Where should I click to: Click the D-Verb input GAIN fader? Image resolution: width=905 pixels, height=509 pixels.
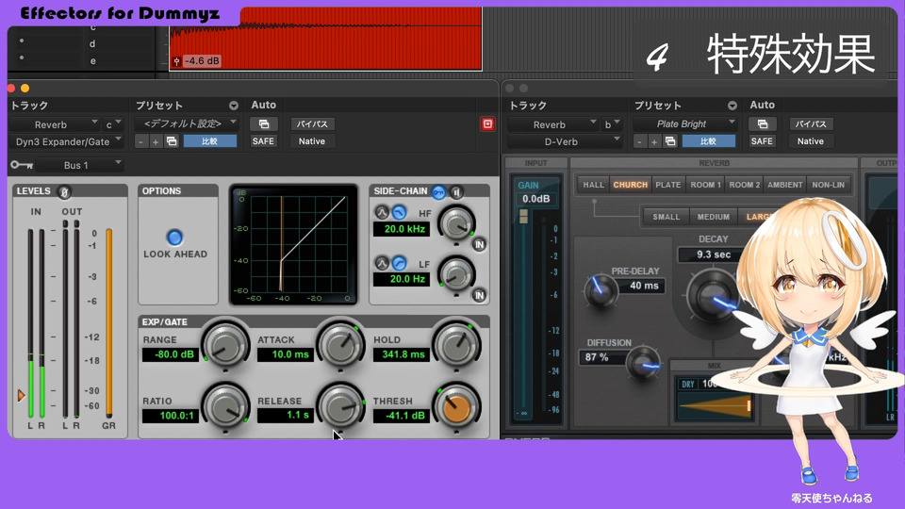pos(523,217)
